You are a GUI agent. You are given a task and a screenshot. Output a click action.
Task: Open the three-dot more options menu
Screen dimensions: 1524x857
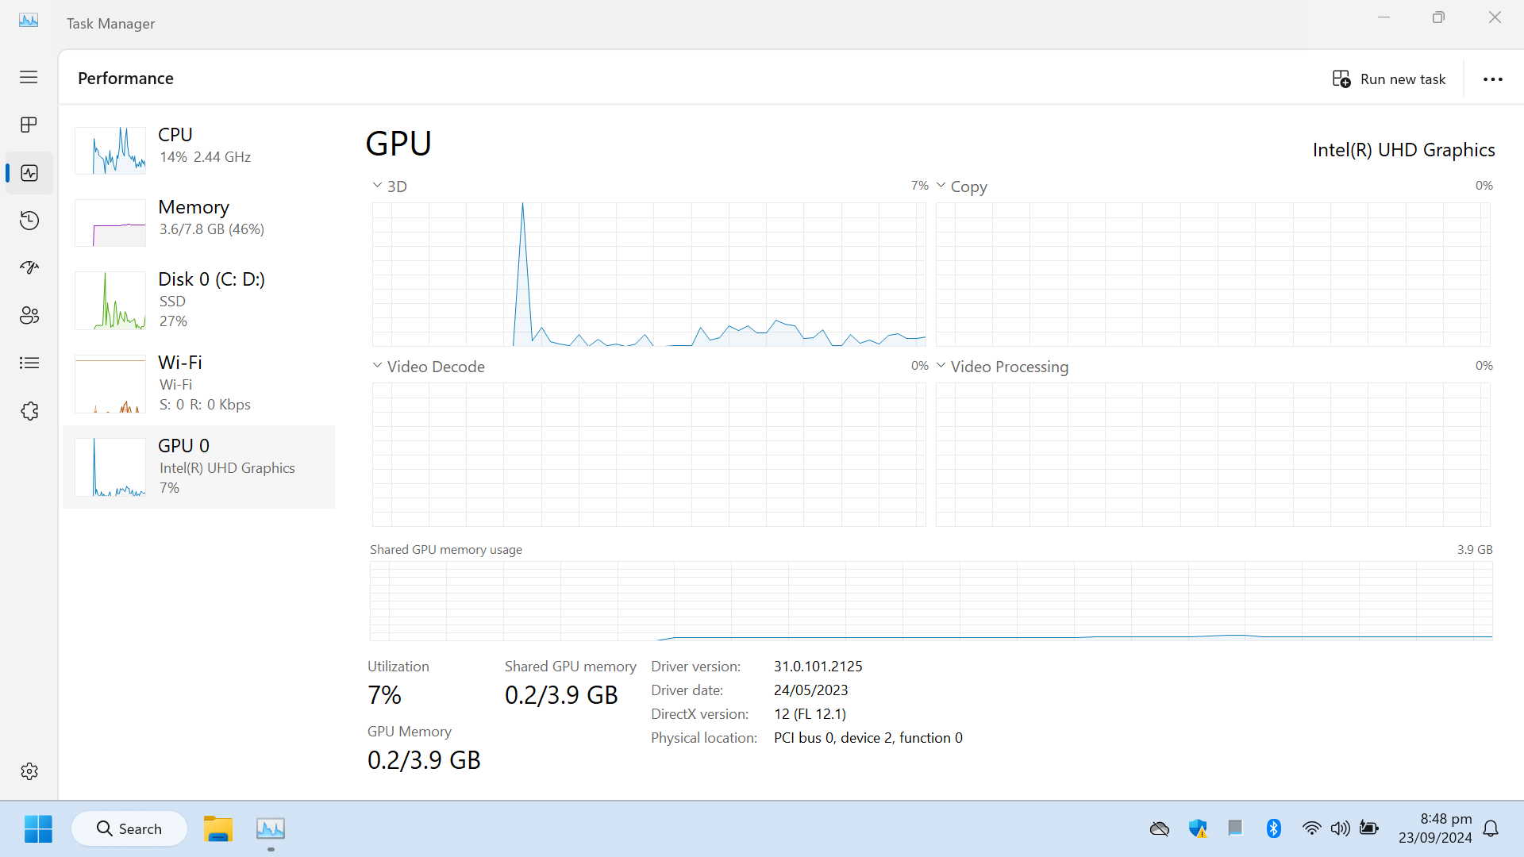(1493, 79)
